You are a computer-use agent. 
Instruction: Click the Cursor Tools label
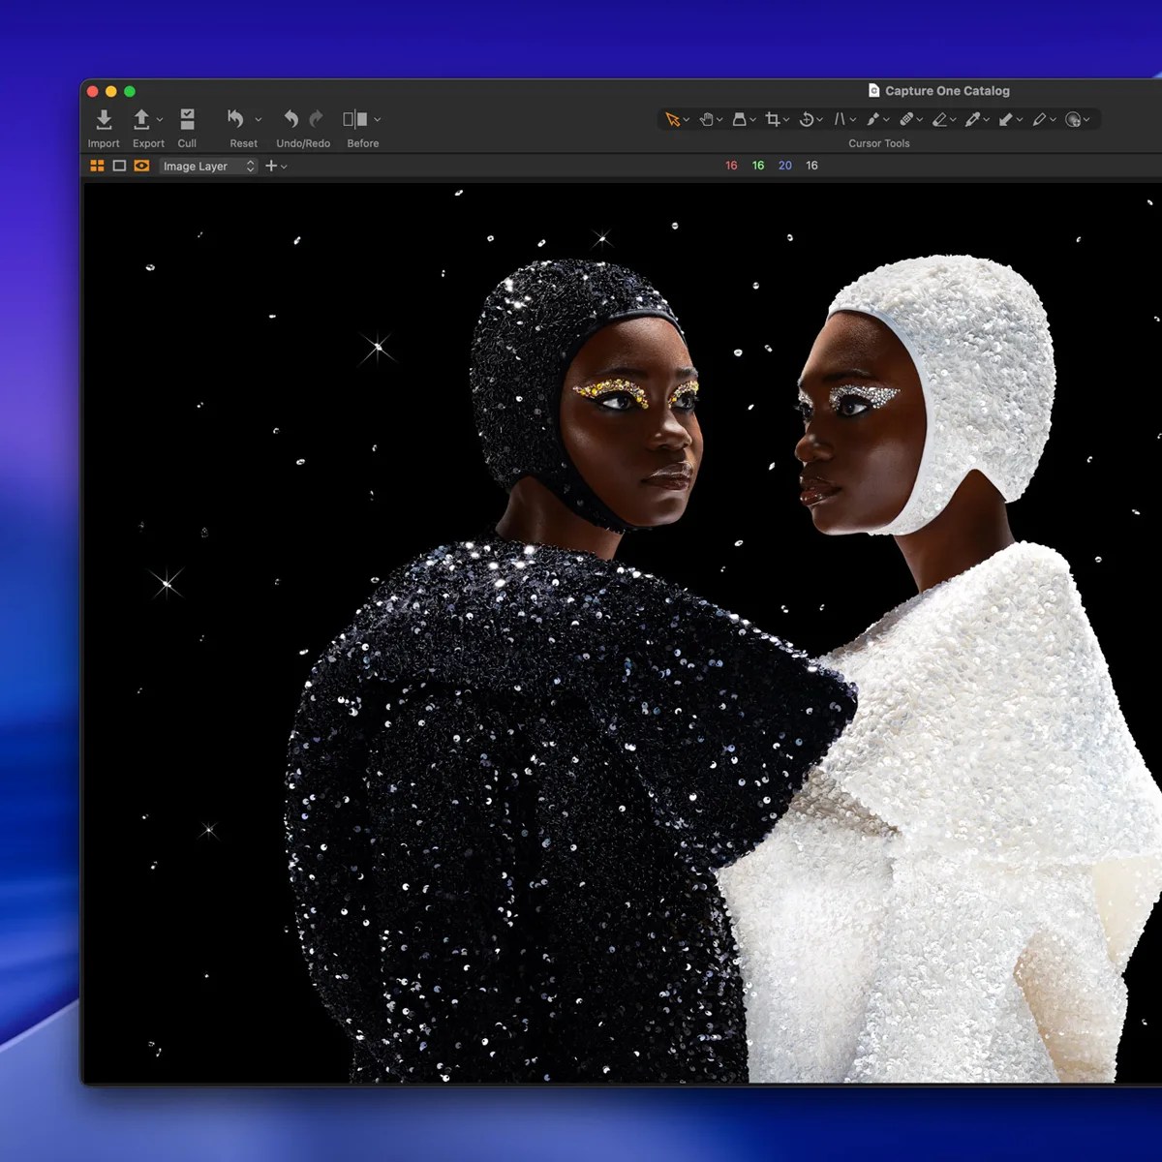(x=879, y=143)
